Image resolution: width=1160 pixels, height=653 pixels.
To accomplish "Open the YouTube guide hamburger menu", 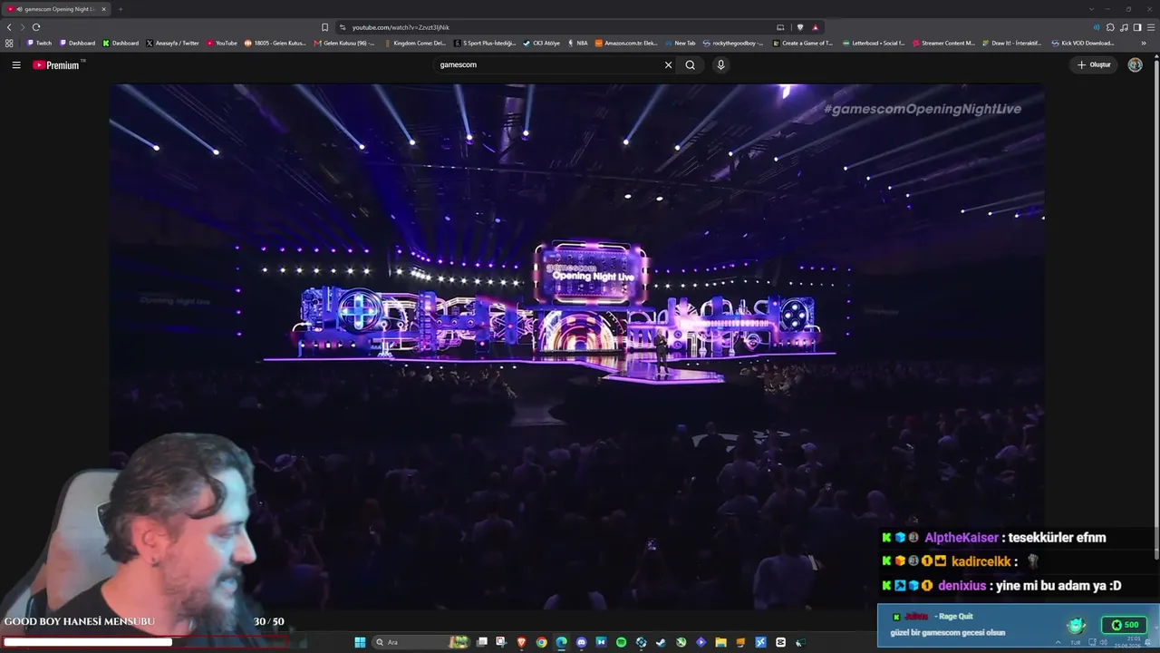I will point(16,65).
